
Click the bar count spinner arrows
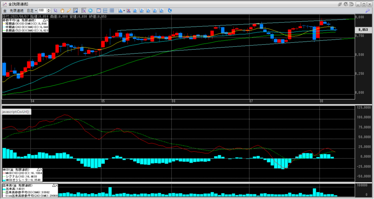[49, 11]
